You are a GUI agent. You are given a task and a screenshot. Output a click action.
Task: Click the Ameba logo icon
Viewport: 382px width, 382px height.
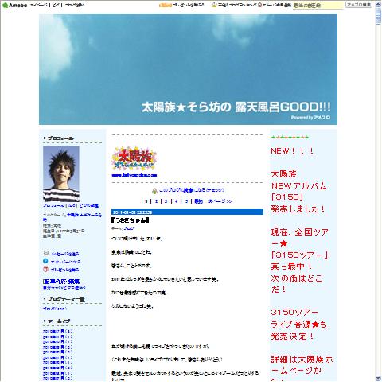[5, 5]
